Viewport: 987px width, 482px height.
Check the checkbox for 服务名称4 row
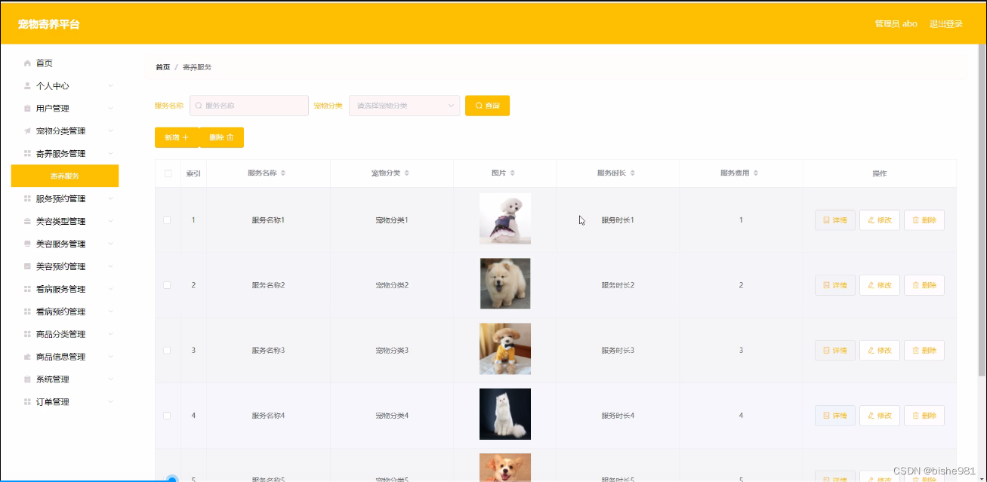click(168, 415)
